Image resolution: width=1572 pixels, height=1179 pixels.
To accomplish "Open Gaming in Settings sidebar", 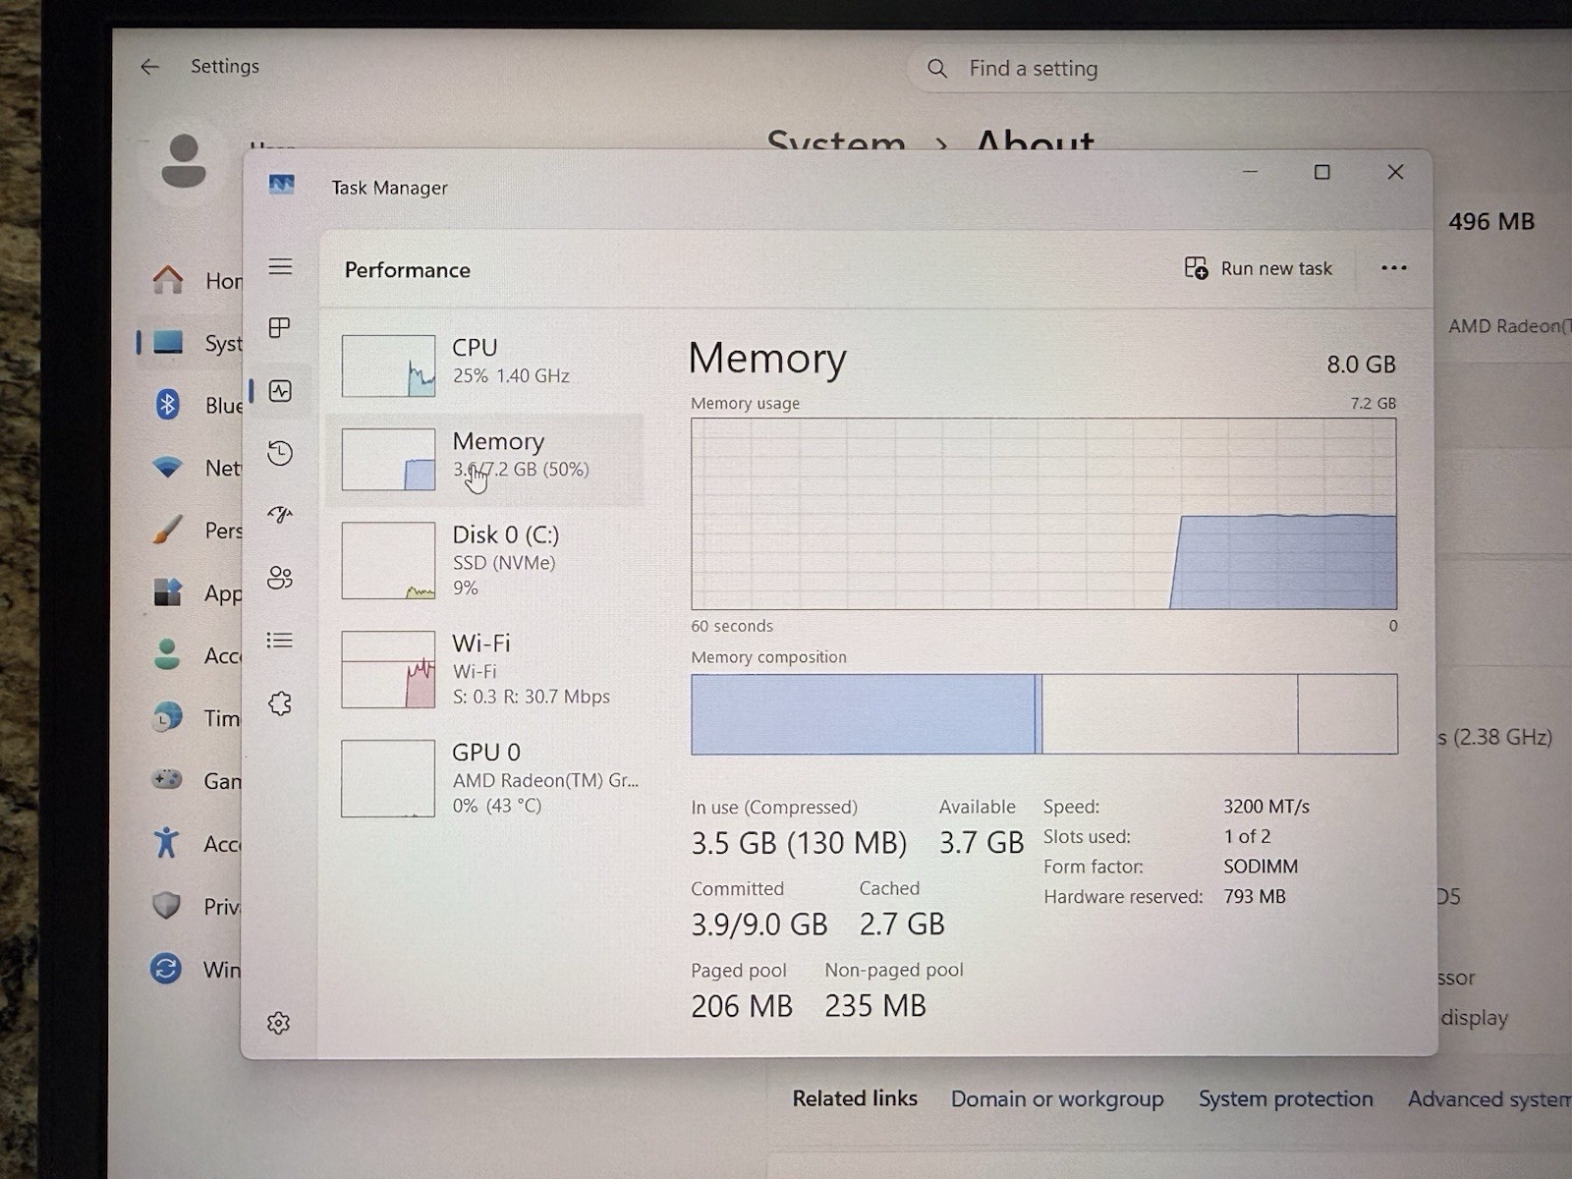I will coord(196,781).
